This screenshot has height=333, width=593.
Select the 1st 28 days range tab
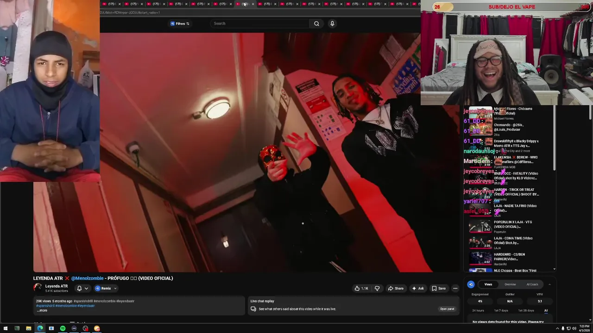(526, 310)
